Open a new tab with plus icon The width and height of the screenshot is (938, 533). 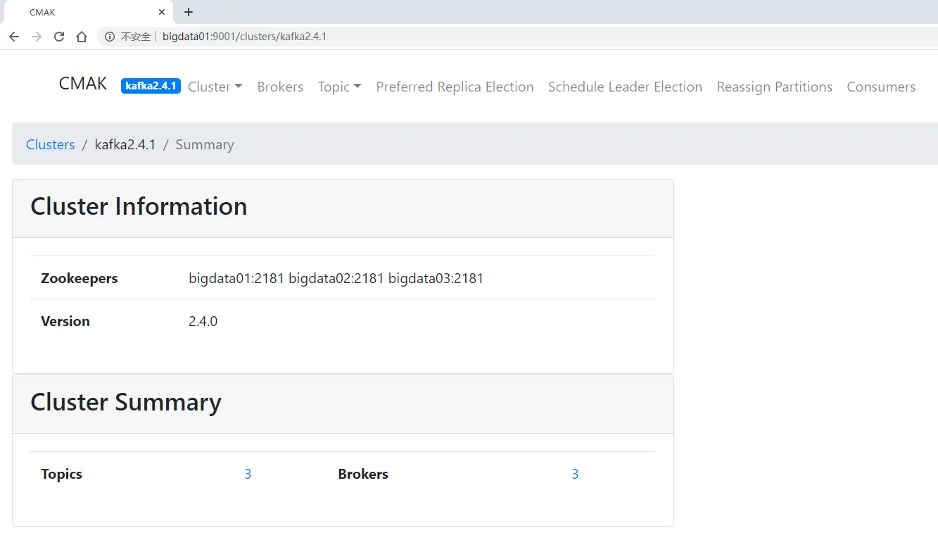click(x=188, y=12)
